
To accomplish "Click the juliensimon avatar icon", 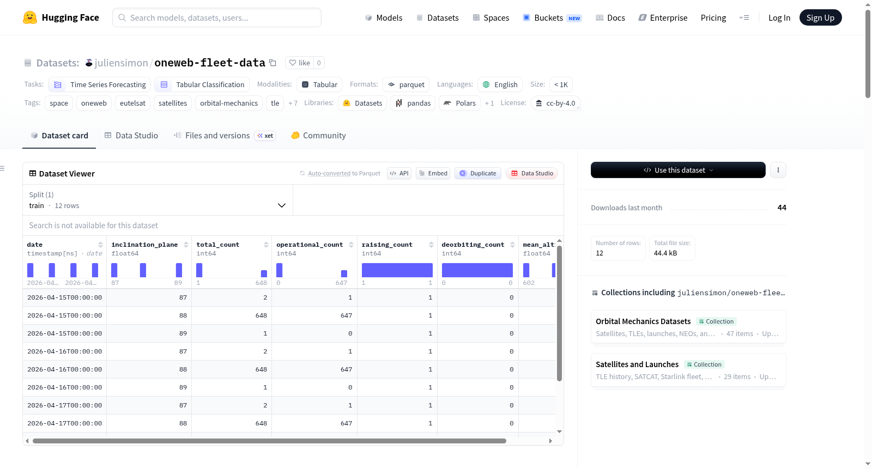I will tap(89, 63).
